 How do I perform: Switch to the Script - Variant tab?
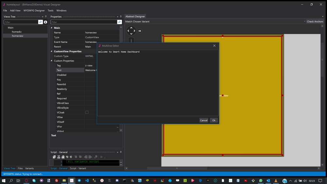pyautogui.click(x=78, y=168)
